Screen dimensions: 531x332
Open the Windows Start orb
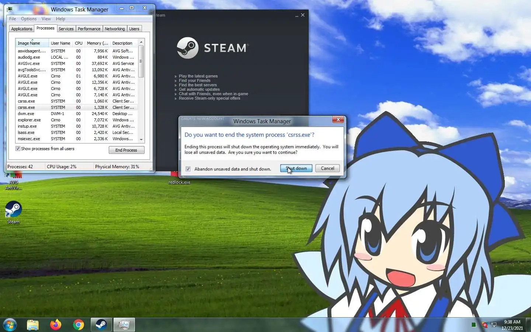coord(10,325)
